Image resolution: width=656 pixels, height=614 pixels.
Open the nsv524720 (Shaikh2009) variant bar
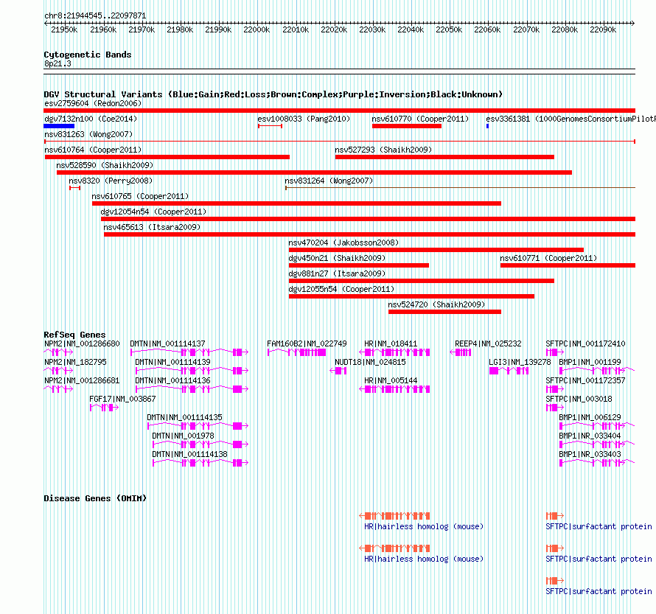444,312
